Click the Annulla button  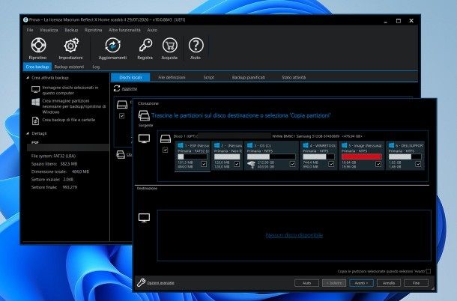pyautogui.click(x=389, y=283)
